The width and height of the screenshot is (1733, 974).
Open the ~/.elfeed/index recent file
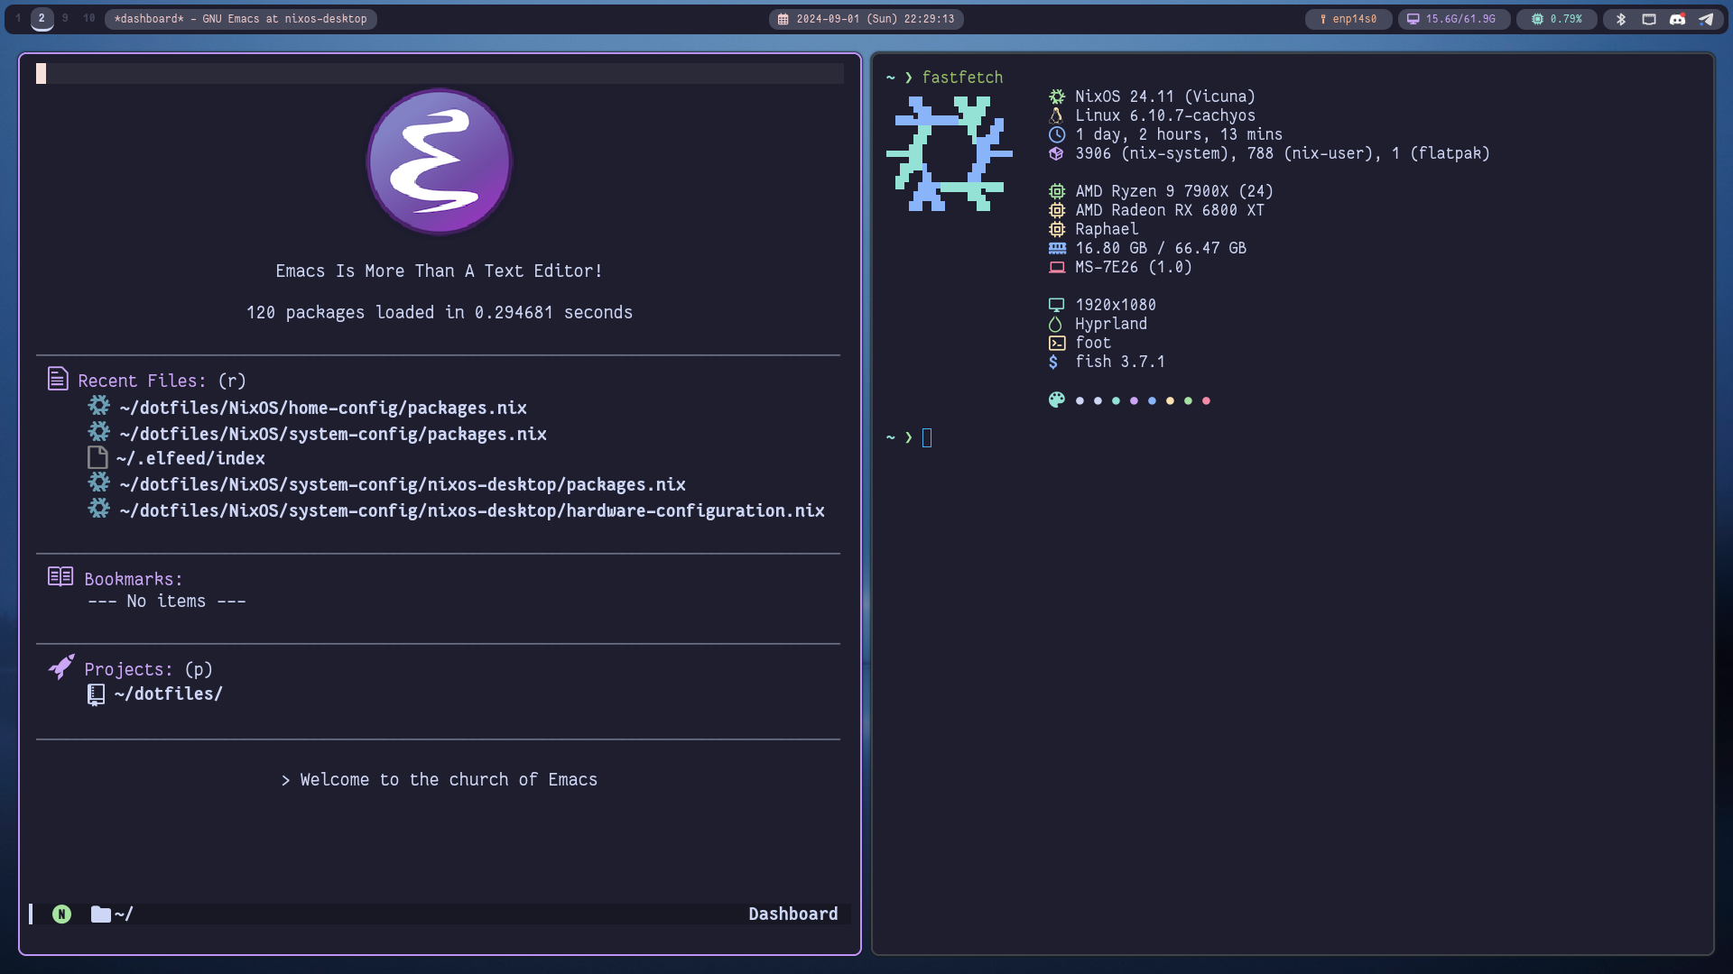(x=190, y=458)
